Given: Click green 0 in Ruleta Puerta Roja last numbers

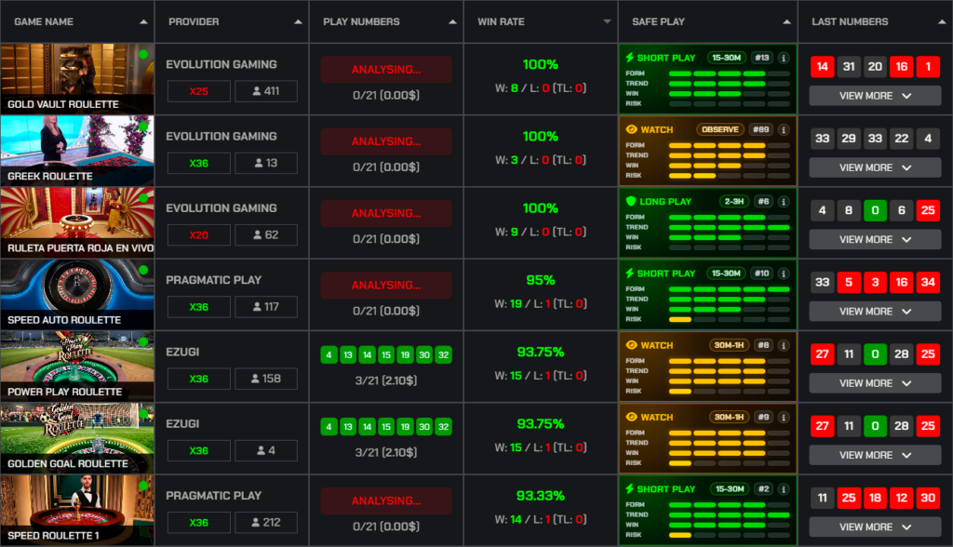Looking at the screenshot, I should (x=875, y=210).
